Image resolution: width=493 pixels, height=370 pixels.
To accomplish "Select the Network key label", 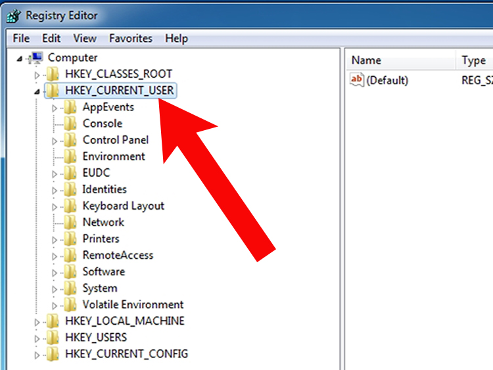I will coord(103,222).
